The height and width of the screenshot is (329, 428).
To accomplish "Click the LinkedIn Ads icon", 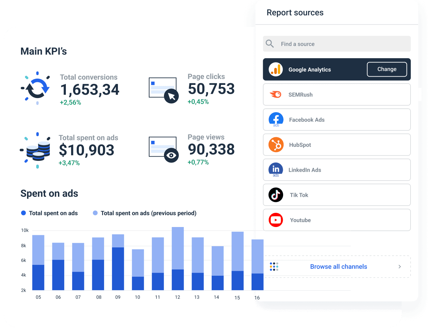I will tap(276, 170).
